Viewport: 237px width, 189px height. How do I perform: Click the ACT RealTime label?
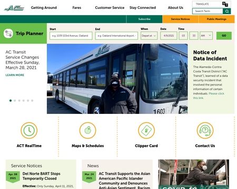29,146
